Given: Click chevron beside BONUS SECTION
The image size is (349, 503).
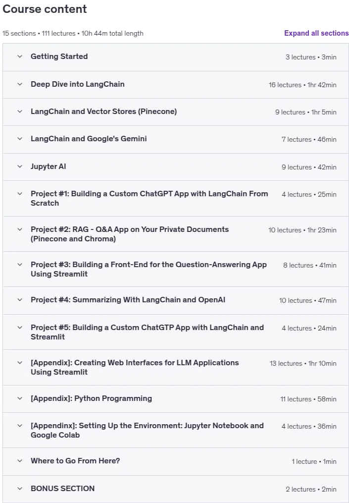Looking at the screenshot, I should click(20, 489).
